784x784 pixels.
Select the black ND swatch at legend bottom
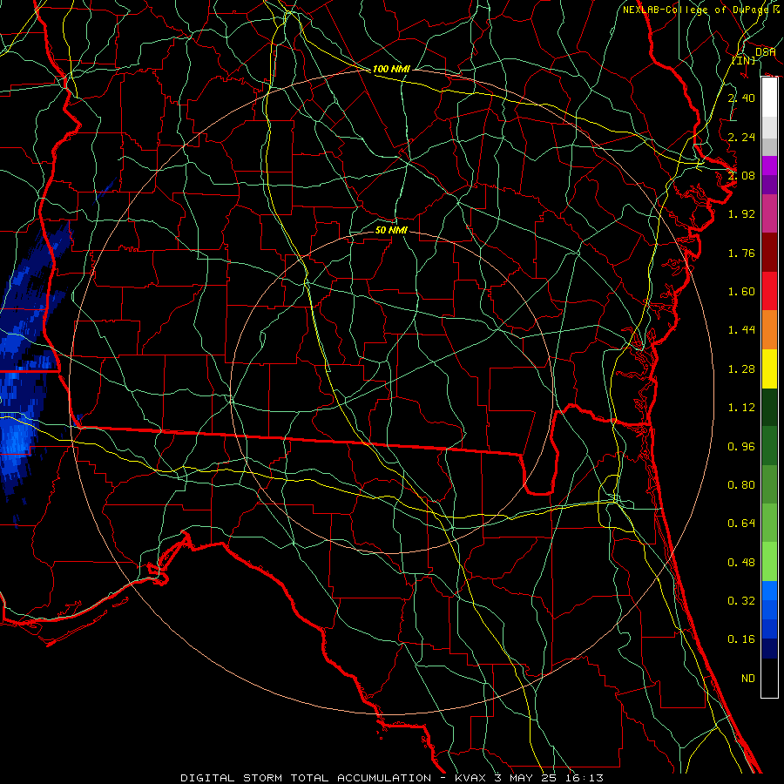pos(769,678)
